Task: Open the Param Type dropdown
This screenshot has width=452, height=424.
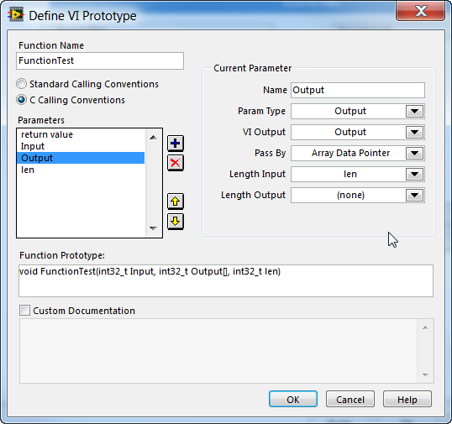Action: [414, 111]
